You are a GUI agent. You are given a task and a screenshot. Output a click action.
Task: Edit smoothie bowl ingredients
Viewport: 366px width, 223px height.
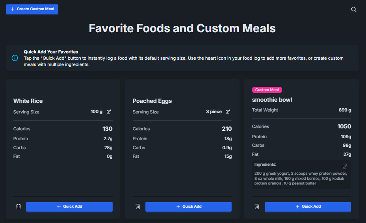[345, 166]
